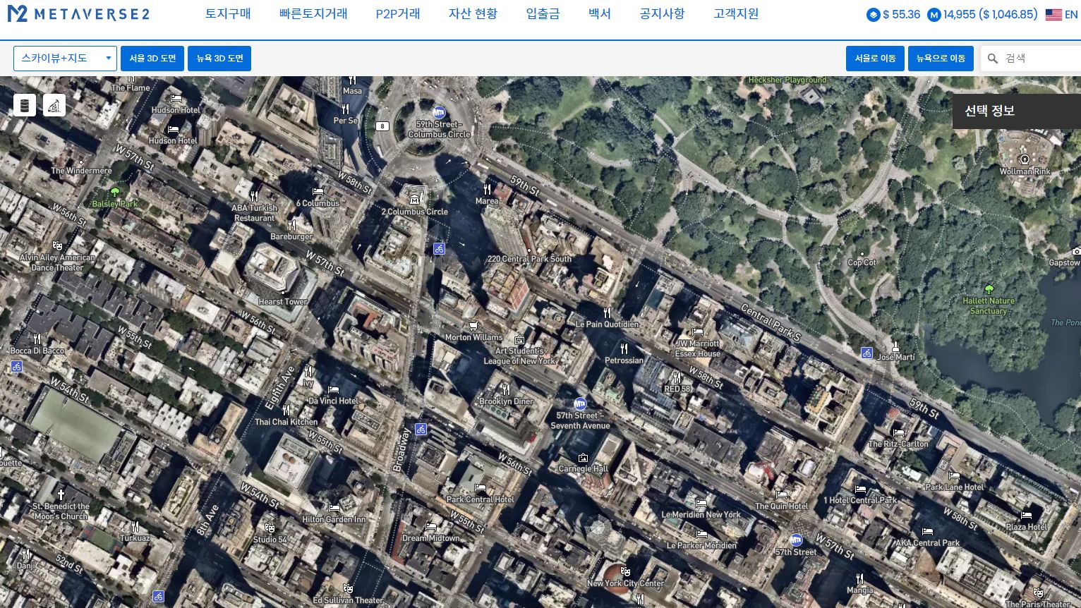The image size is (1081, 608).
Task: Click the 14,955 ($ 1,046.85) token balance
Action: tap(990, 14)
